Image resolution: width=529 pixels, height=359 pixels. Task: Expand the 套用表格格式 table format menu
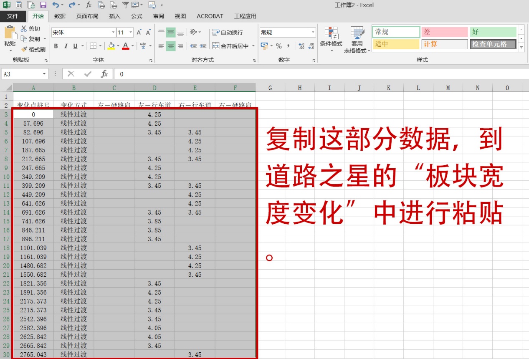357,39
